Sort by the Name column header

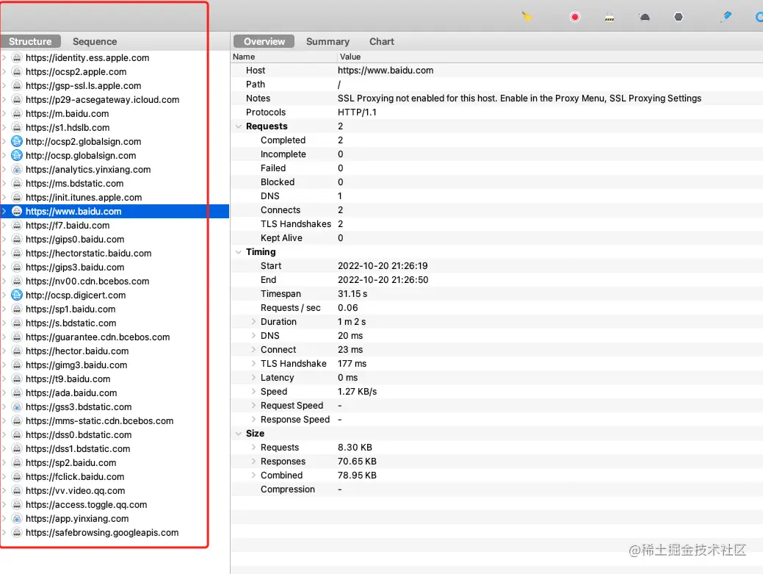(283, 57)
